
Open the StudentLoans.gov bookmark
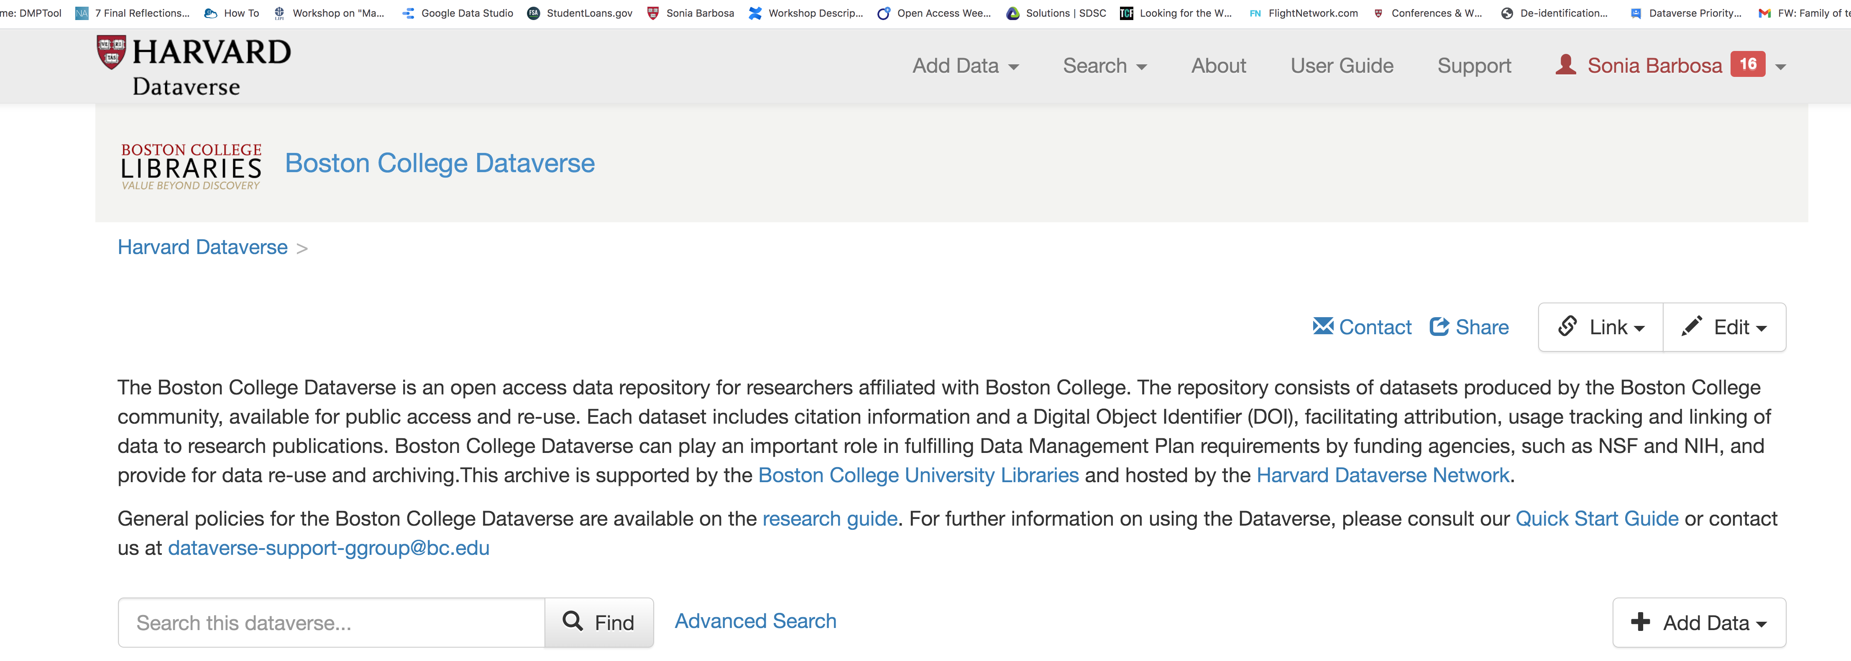pyautogui.click(x=580, y=13)
